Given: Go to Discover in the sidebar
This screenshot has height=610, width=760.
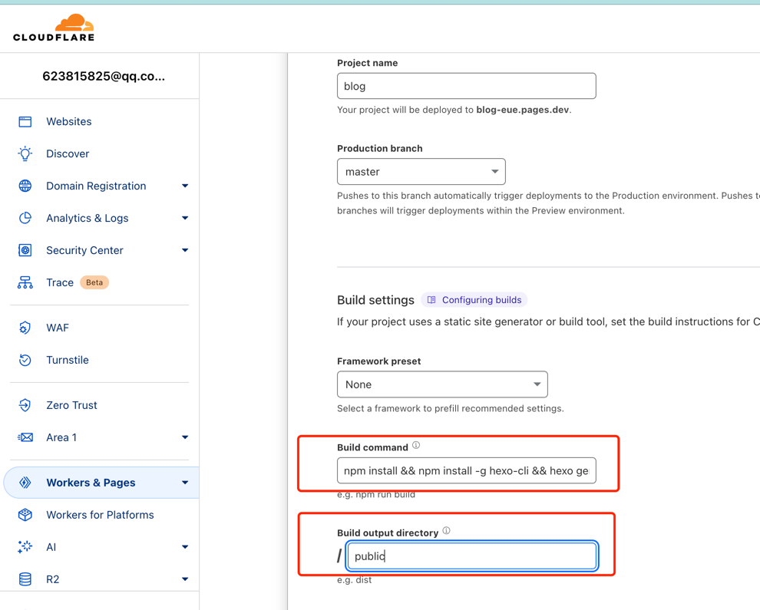Looking at the screenshot, I should pyautogui.click(x=68, y=153).
